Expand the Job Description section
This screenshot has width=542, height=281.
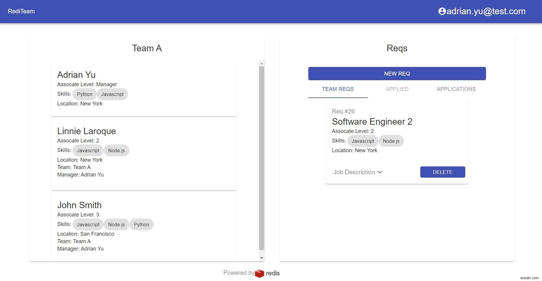(x=357, y=172)
